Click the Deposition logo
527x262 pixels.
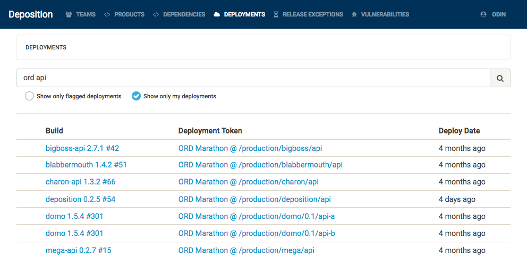click(31, 14)
